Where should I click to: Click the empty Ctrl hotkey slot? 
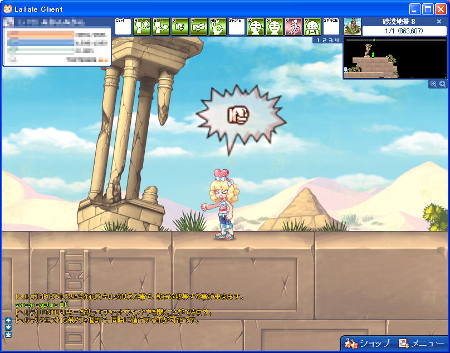123,27
